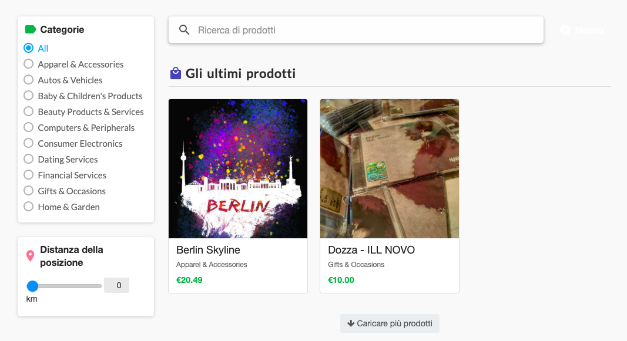This screenshot has width=627, height=341.
Task: Select Baby & Children's Products category
Action: coord(28,96)
